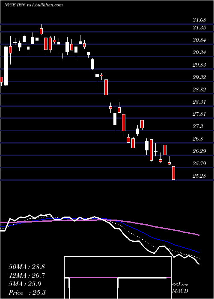Select the 26.29 price level label
Screen dimensions: 214x299
[x=199, y=151]
